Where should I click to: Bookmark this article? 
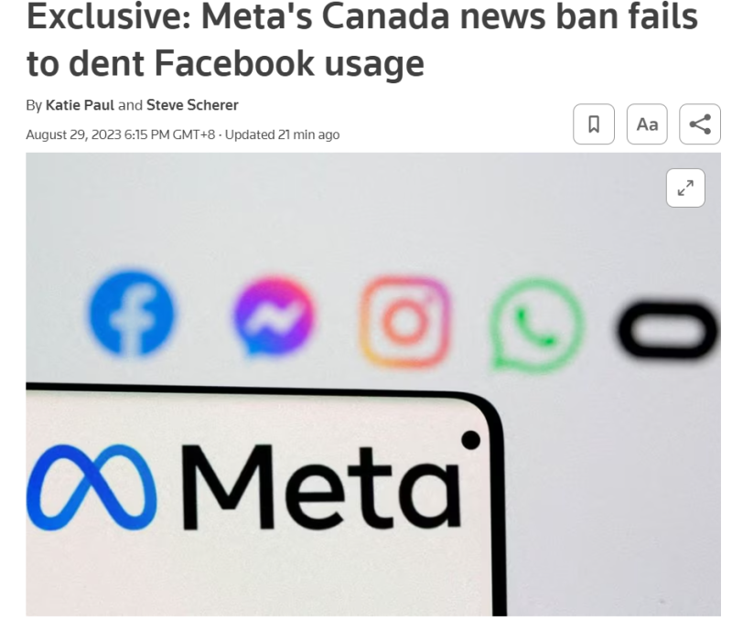click(594, 124)
